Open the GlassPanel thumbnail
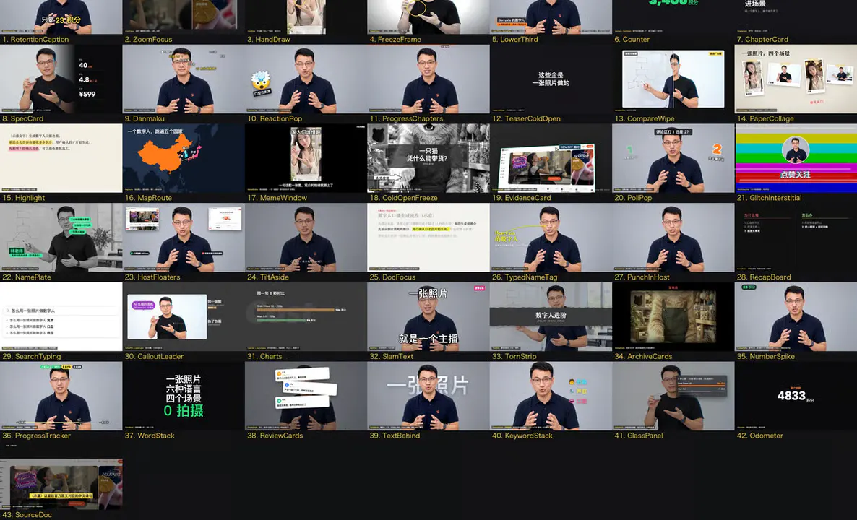857x520 pixels. pyautogui.click(x=673, y=396)
